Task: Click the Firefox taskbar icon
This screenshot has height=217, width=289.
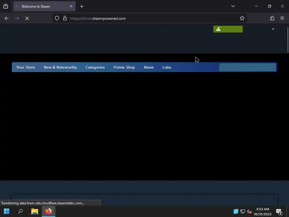Action: [49, 211]
